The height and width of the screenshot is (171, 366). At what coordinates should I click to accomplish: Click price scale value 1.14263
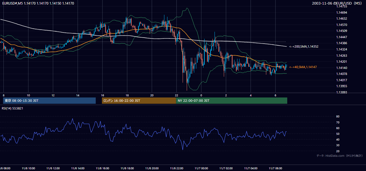tap(341, 56)
